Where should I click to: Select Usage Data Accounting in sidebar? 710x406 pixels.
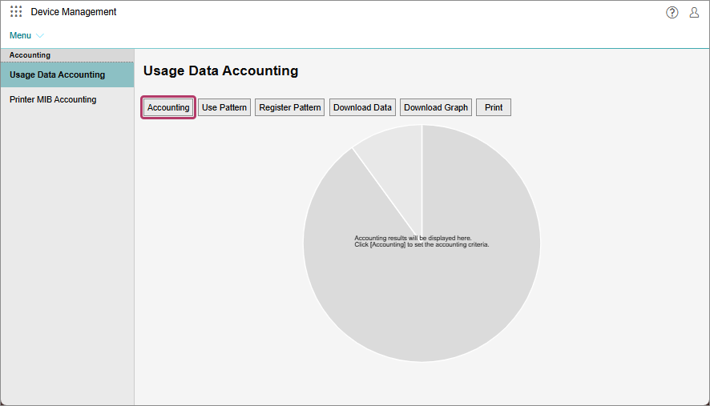point(57,74)
